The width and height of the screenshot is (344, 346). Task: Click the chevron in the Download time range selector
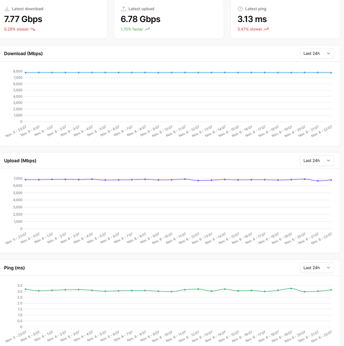(x=328, y=53)
